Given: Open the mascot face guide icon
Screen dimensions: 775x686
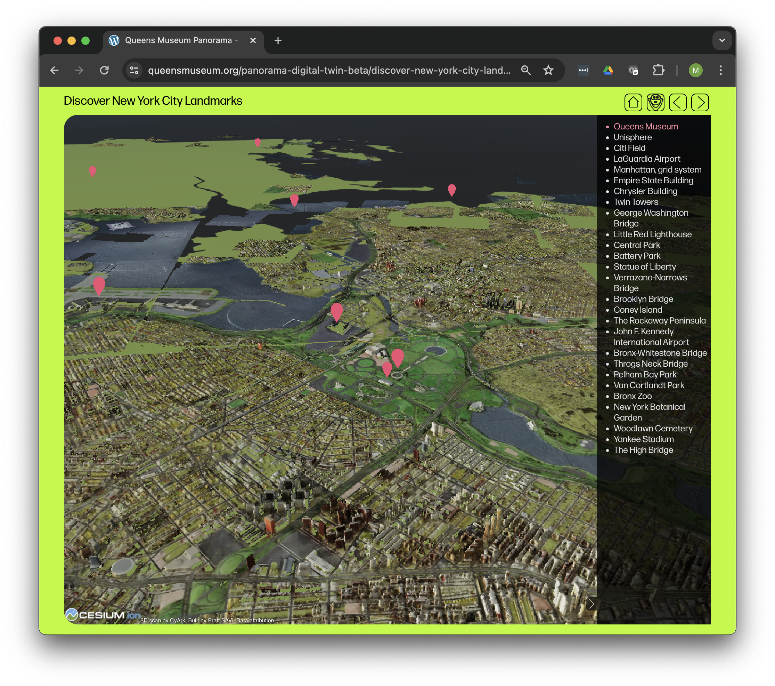Looking at the screenshot, I should click(x=655, y=102).
